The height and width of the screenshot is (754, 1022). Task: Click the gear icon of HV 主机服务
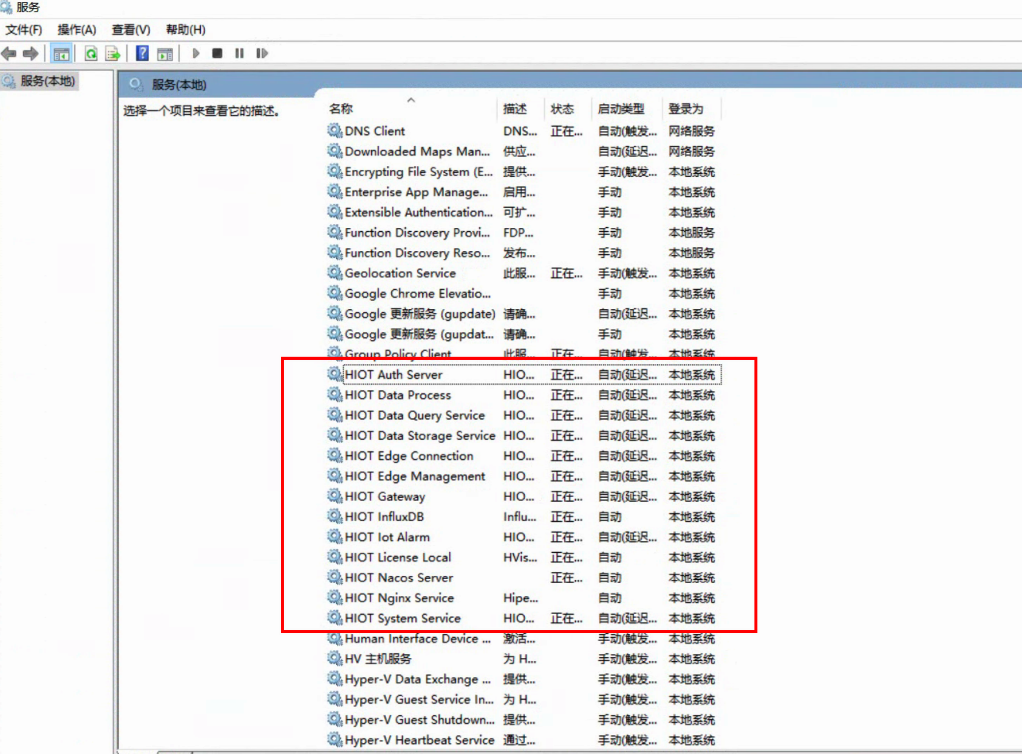coord(335,658)
